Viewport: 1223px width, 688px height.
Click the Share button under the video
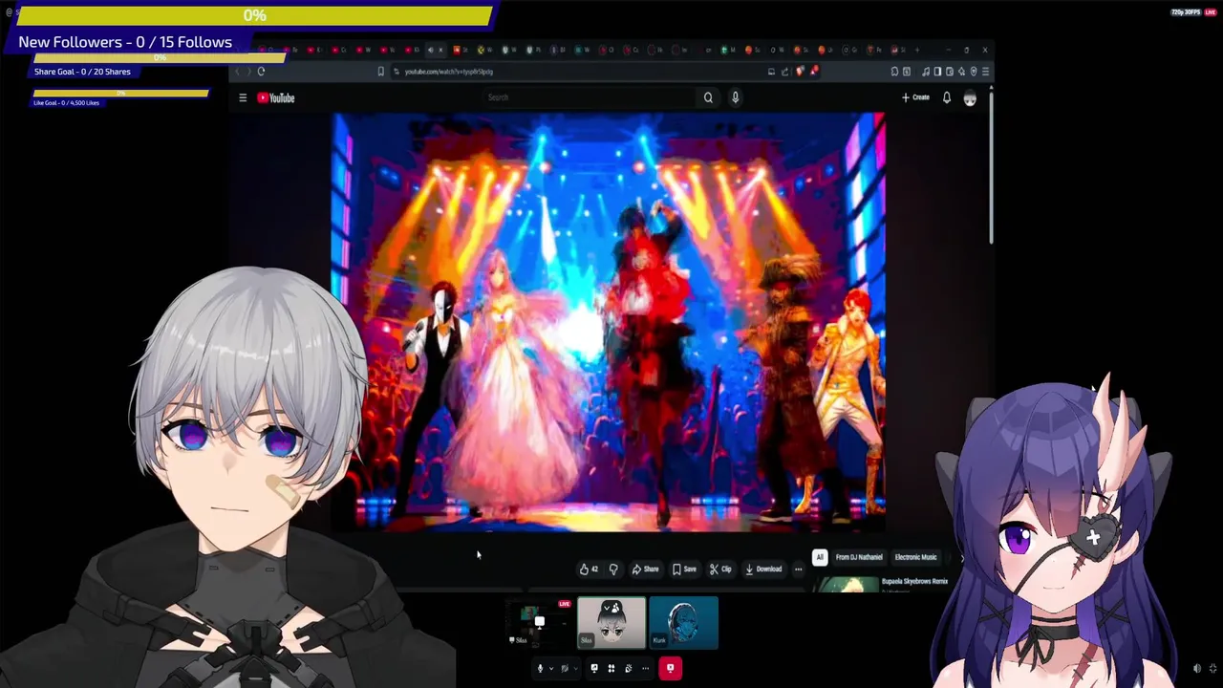(x=645, y=570)
